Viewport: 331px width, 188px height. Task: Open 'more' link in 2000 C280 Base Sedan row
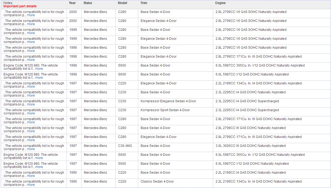[x=31, y=15]
